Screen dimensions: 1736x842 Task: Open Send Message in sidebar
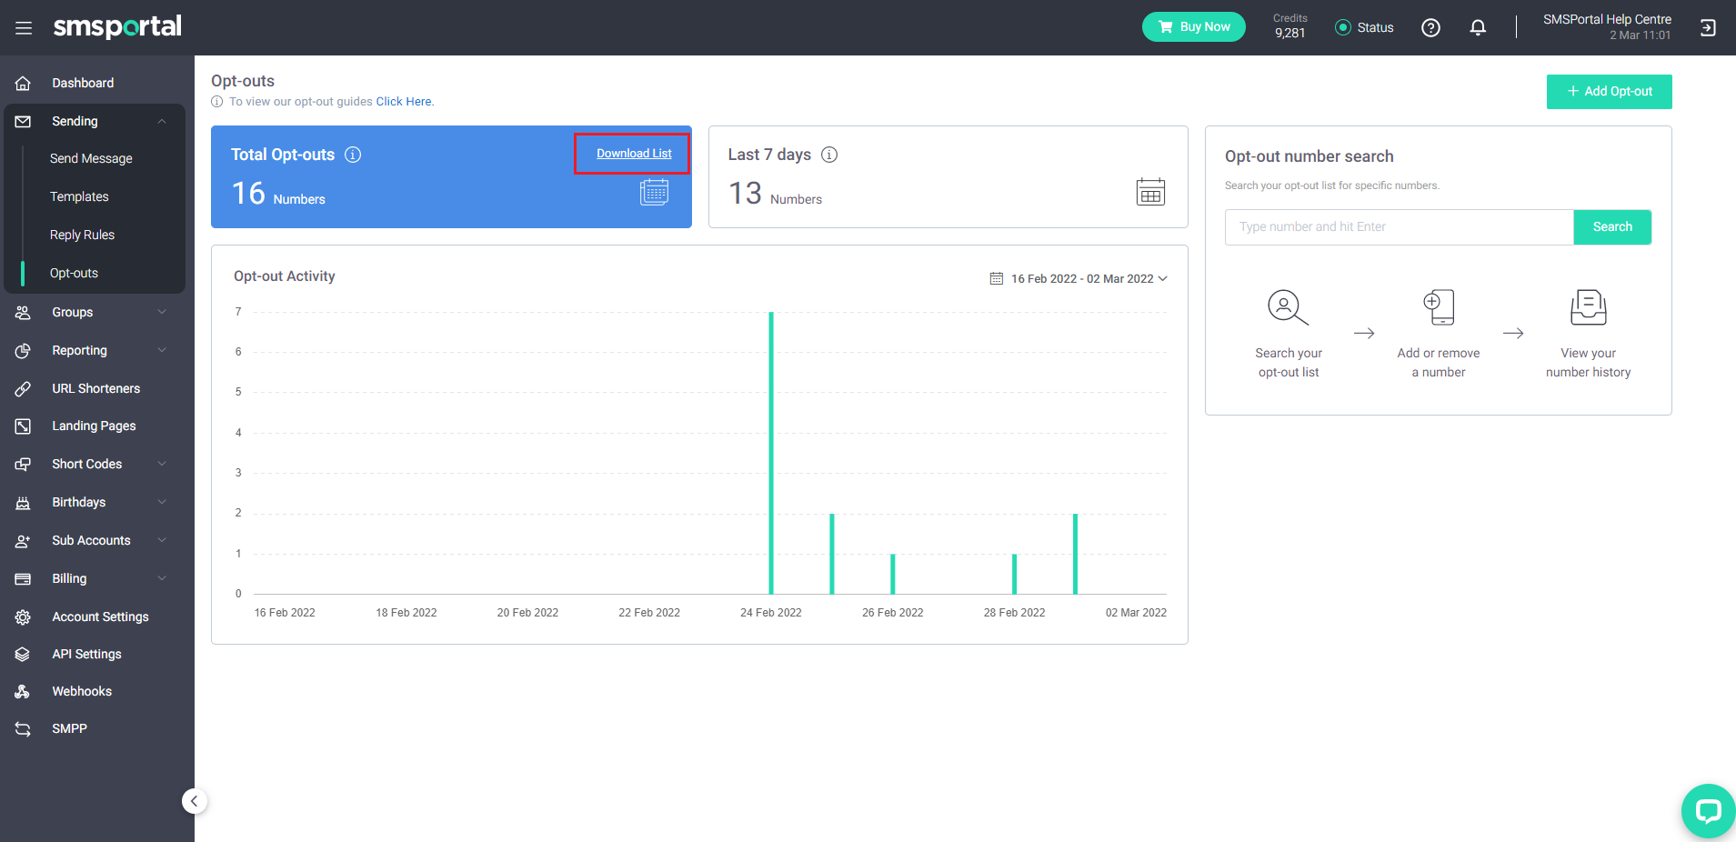click(91, 158)
